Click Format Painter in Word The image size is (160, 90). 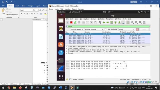pos(12,14)
